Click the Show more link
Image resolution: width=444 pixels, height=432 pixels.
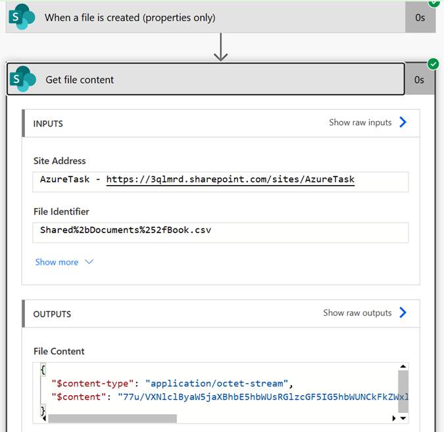[x=57, y=262]
